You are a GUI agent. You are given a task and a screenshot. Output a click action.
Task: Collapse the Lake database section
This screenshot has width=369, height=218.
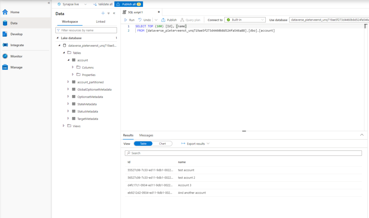pyautogui.click(x=57, y=38)
